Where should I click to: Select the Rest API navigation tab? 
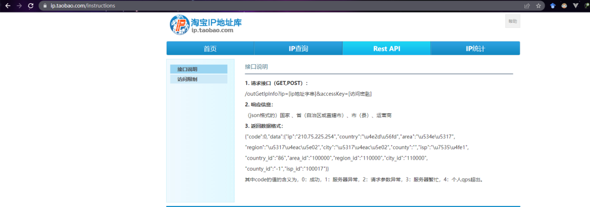coord(386,48)
